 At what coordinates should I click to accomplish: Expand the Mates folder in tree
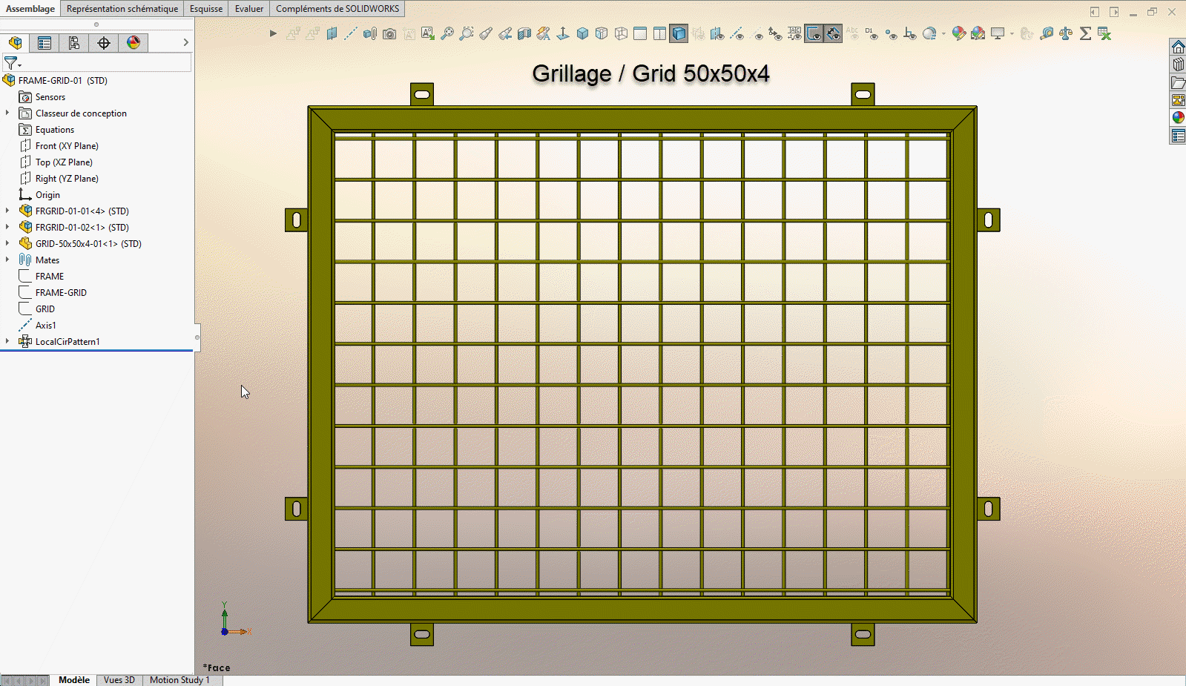click(7, 260)
